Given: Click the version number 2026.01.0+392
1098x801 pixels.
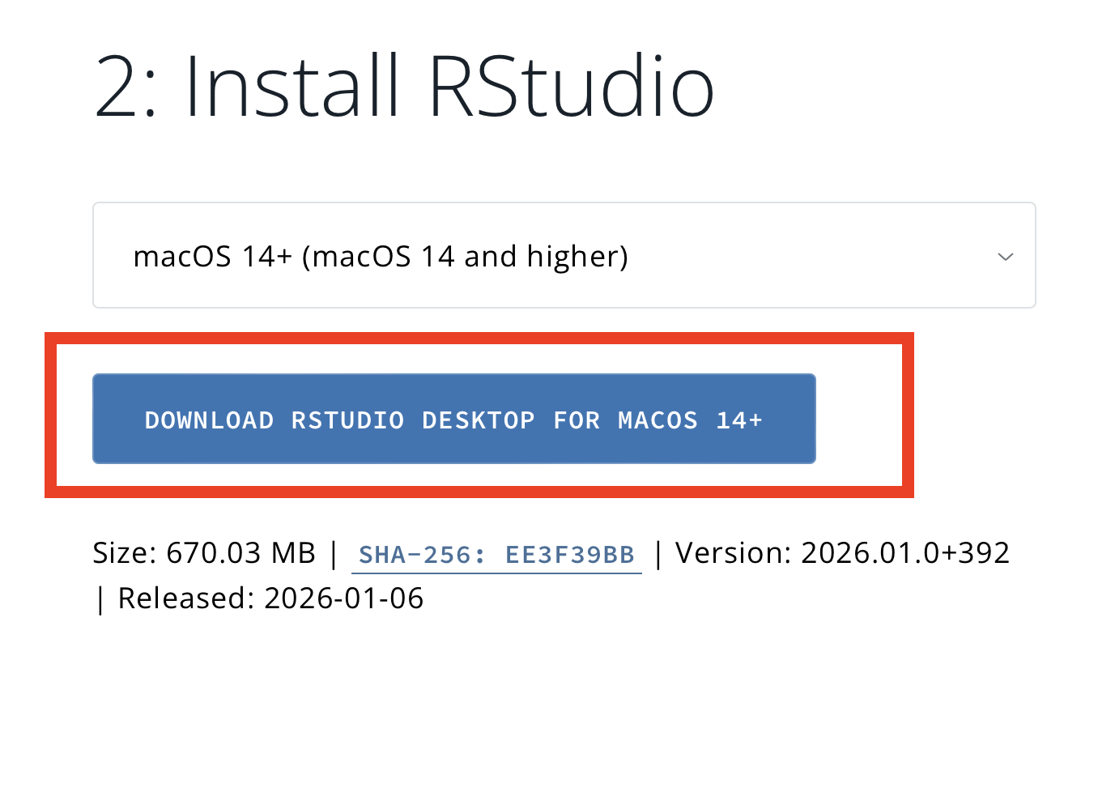Looking at the screenshot, I should 905,553.
